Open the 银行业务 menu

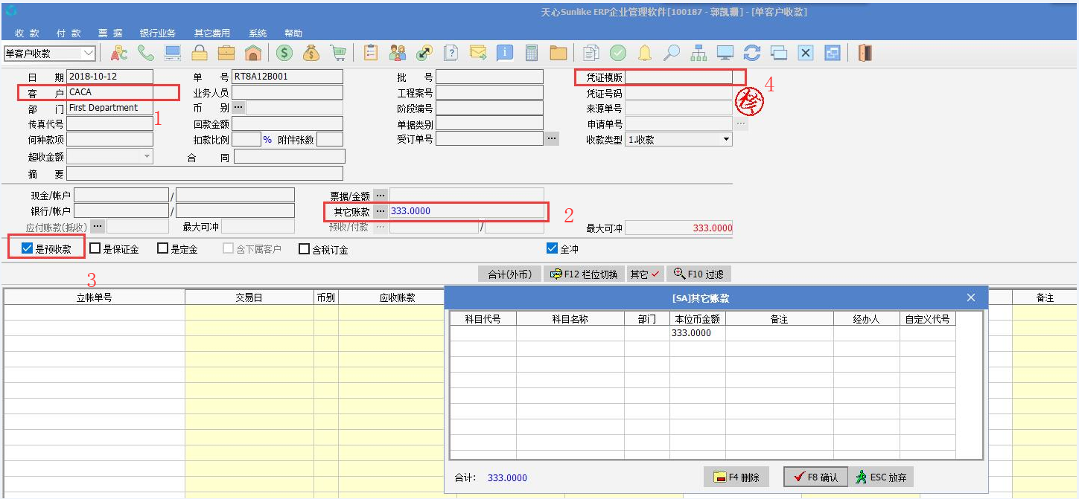pyautogui.click(x=158, y=33)
